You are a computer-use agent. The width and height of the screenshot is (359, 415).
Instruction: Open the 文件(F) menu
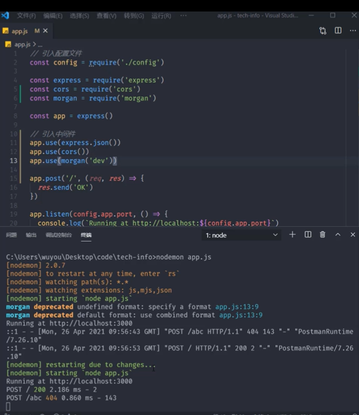26,16
